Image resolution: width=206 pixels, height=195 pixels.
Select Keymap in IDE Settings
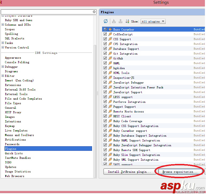pyautogui.click(x=10, y=126)
